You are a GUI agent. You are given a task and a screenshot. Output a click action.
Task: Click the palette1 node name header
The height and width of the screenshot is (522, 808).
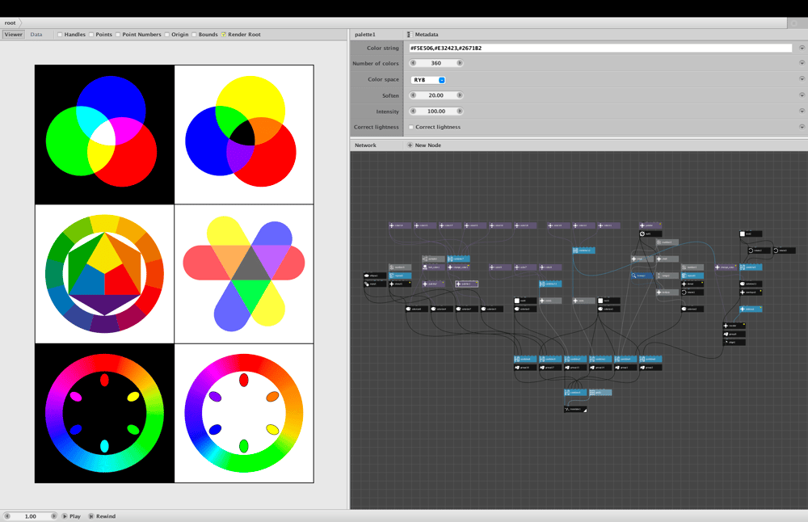(365, 35)
